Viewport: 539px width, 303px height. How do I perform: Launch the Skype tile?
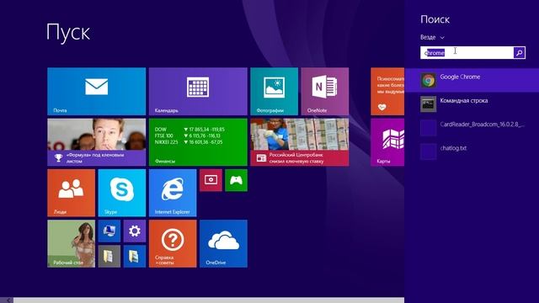(x=122, y=193)
